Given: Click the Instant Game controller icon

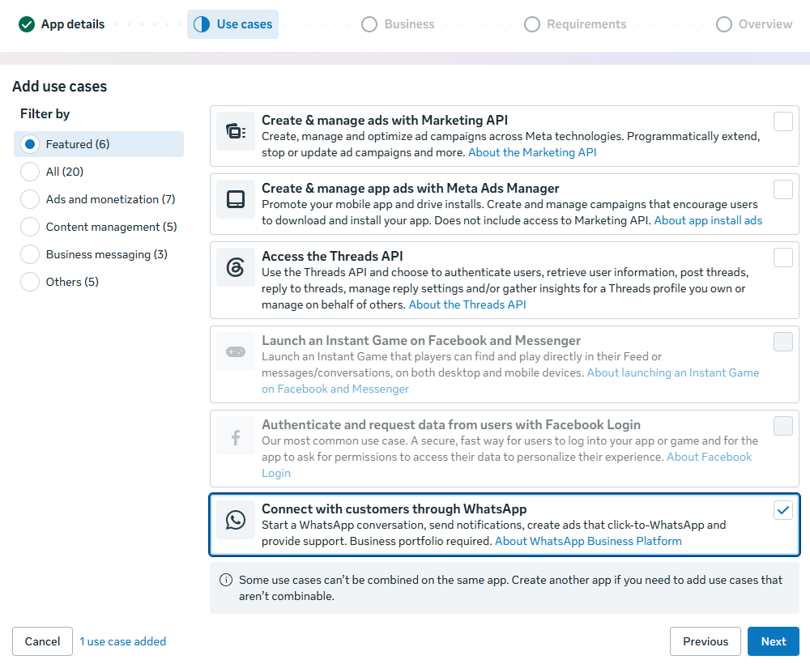Looking at the screenshot, I should coord(236,351).
